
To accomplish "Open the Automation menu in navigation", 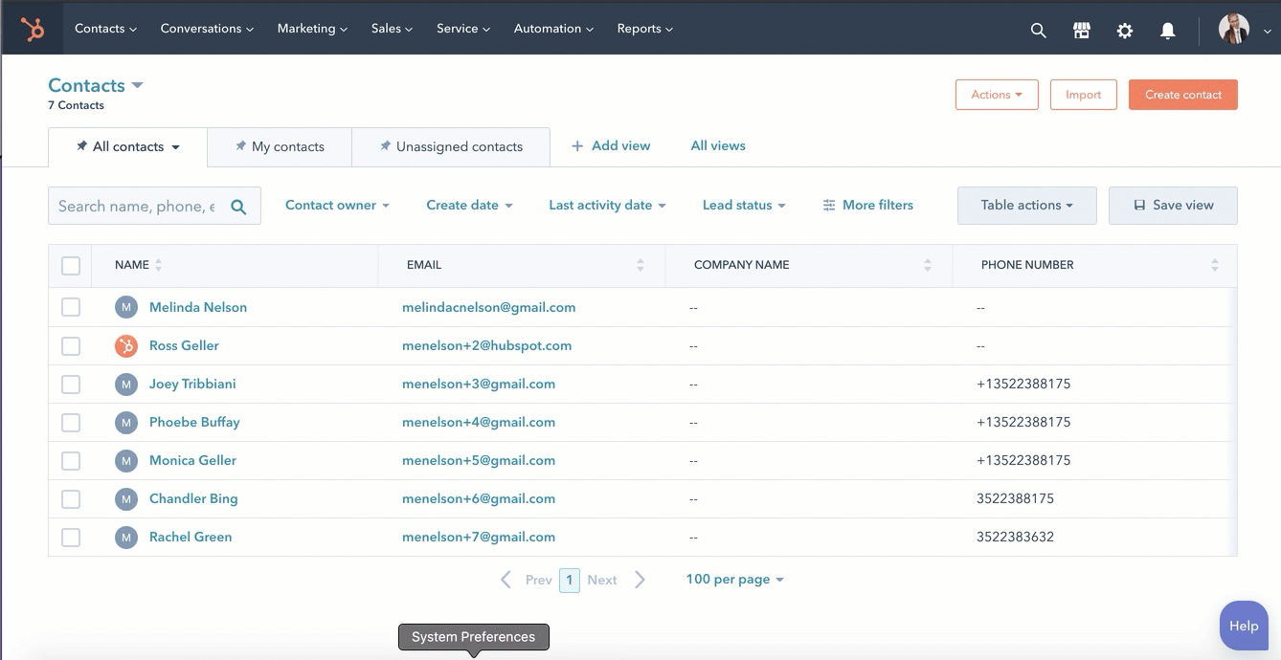I will click(552, 29).
